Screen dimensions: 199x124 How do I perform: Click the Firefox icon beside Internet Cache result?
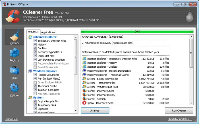(x=84, y=91)
